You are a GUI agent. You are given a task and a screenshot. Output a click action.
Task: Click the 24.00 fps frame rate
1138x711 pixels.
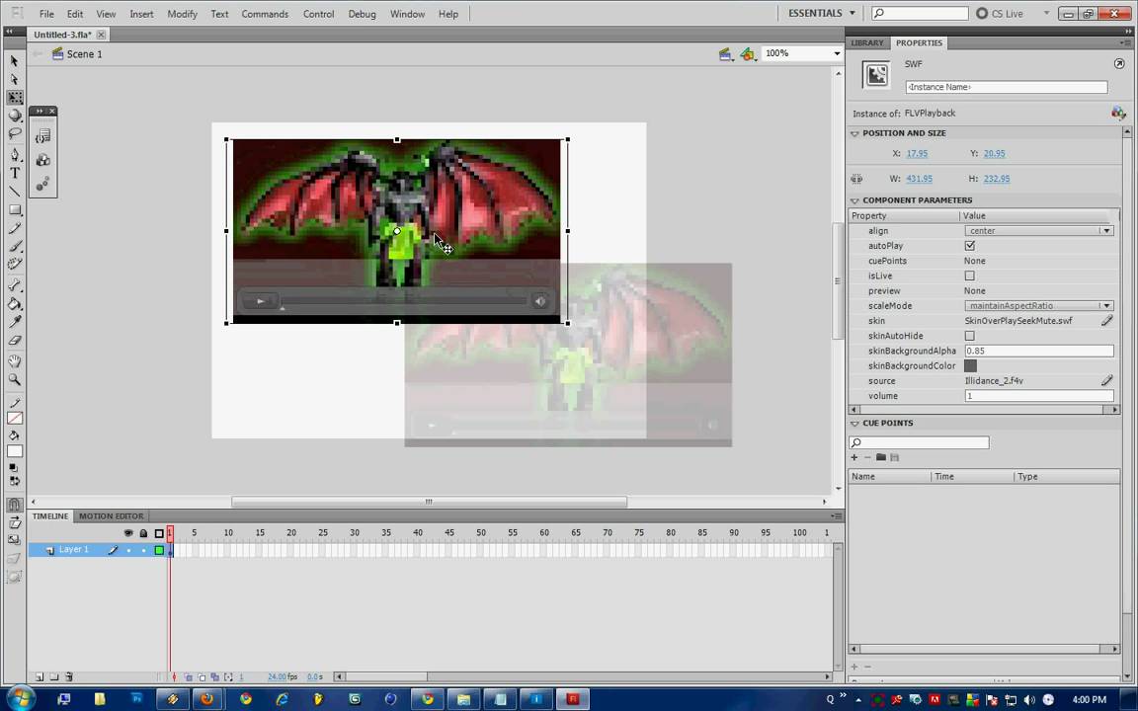[283, 676]
